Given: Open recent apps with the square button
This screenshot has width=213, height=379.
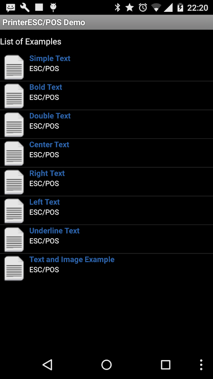Looking at the screenshot, I should click(x=166, y=364).
